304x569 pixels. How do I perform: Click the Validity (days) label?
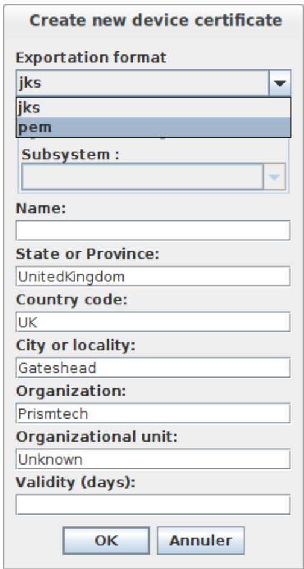coord(75,483)
